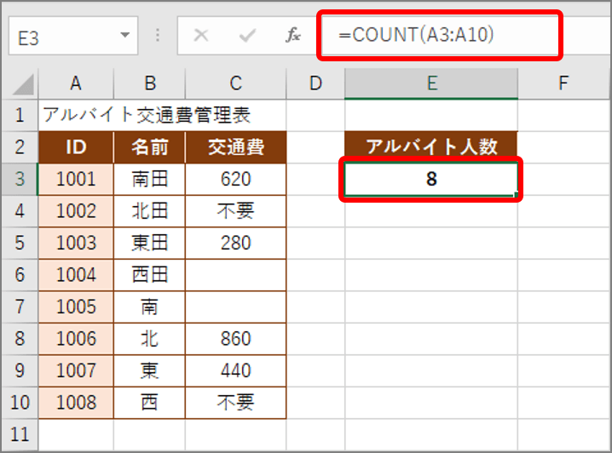Select row 2 header

(20, 147)
